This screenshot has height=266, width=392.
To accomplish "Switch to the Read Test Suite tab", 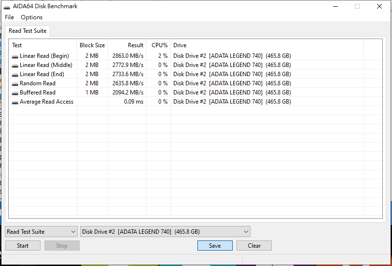I will (x=28, y=31).
